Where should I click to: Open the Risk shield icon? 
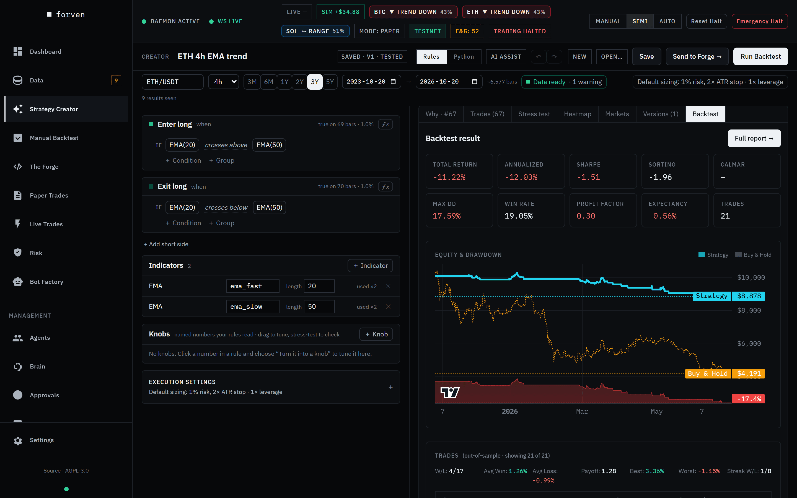[x=17, y=253]
